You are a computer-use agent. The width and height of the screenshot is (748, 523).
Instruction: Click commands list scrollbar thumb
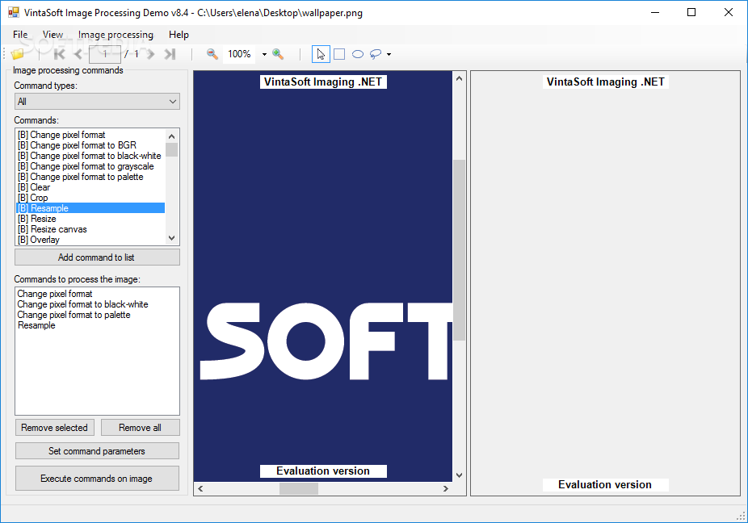[172, 149]
